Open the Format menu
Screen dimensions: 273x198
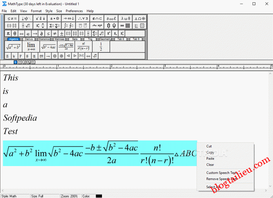36,11
